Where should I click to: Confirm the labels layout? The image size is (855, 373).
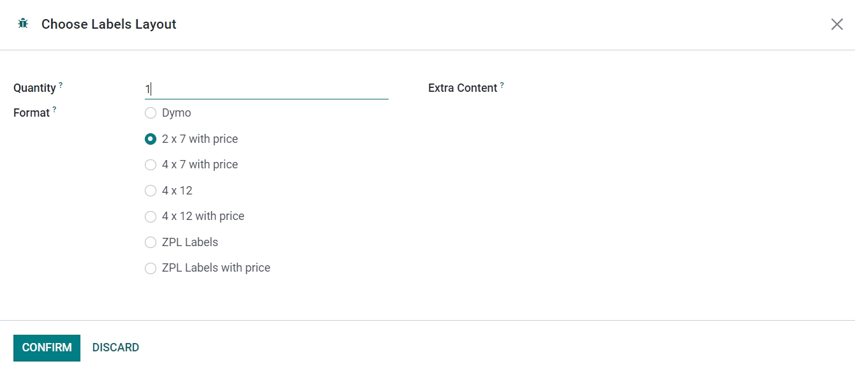pos(47,347)
